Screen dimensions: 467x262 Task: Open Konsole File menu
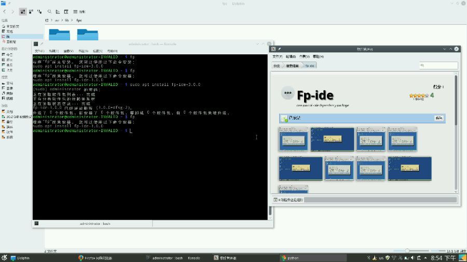coord(39,51)
